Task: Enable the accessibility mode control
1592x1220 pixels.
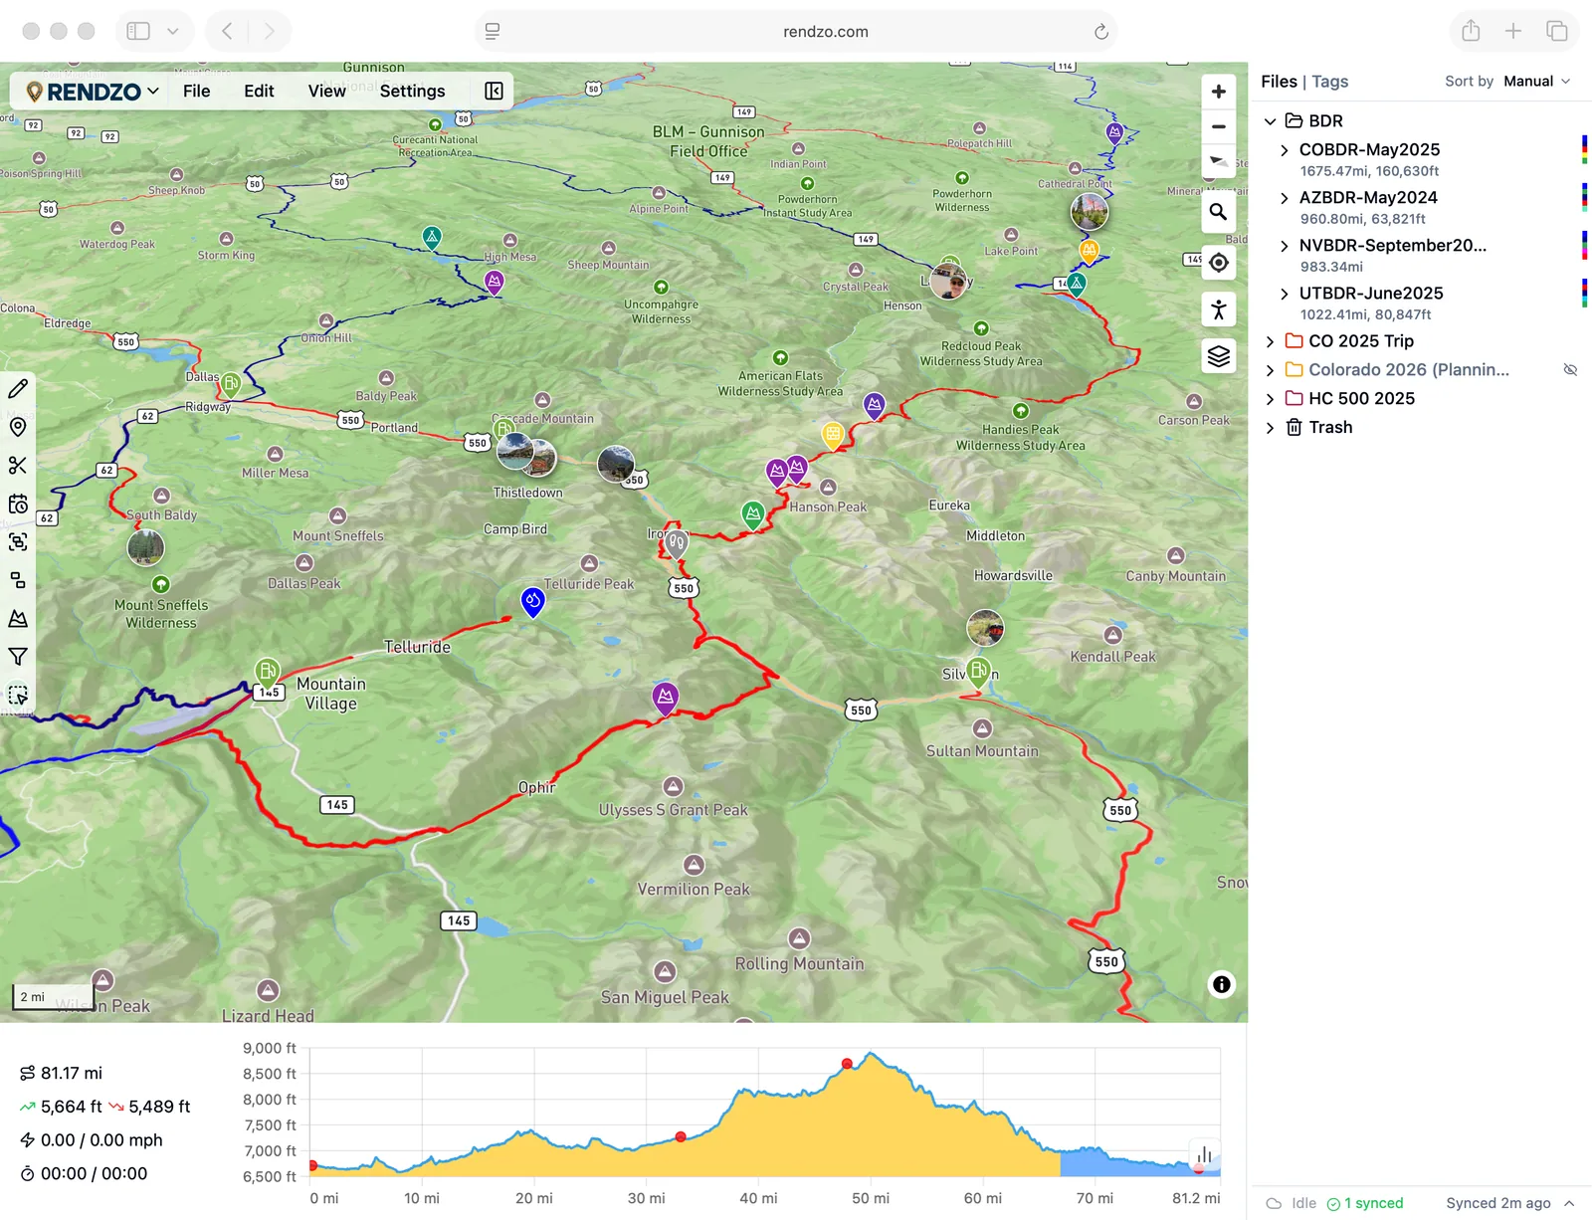Action: click(1218, 309)
